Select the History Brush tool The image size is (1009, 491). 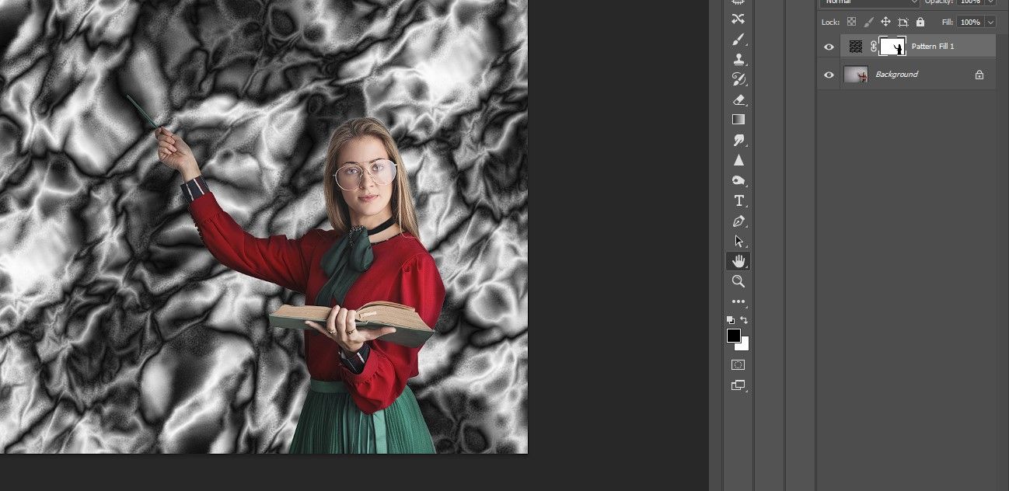tap(738, 79)
